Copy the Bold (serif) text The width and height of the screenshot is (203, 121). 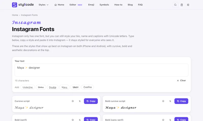click(x=91, y=119)
